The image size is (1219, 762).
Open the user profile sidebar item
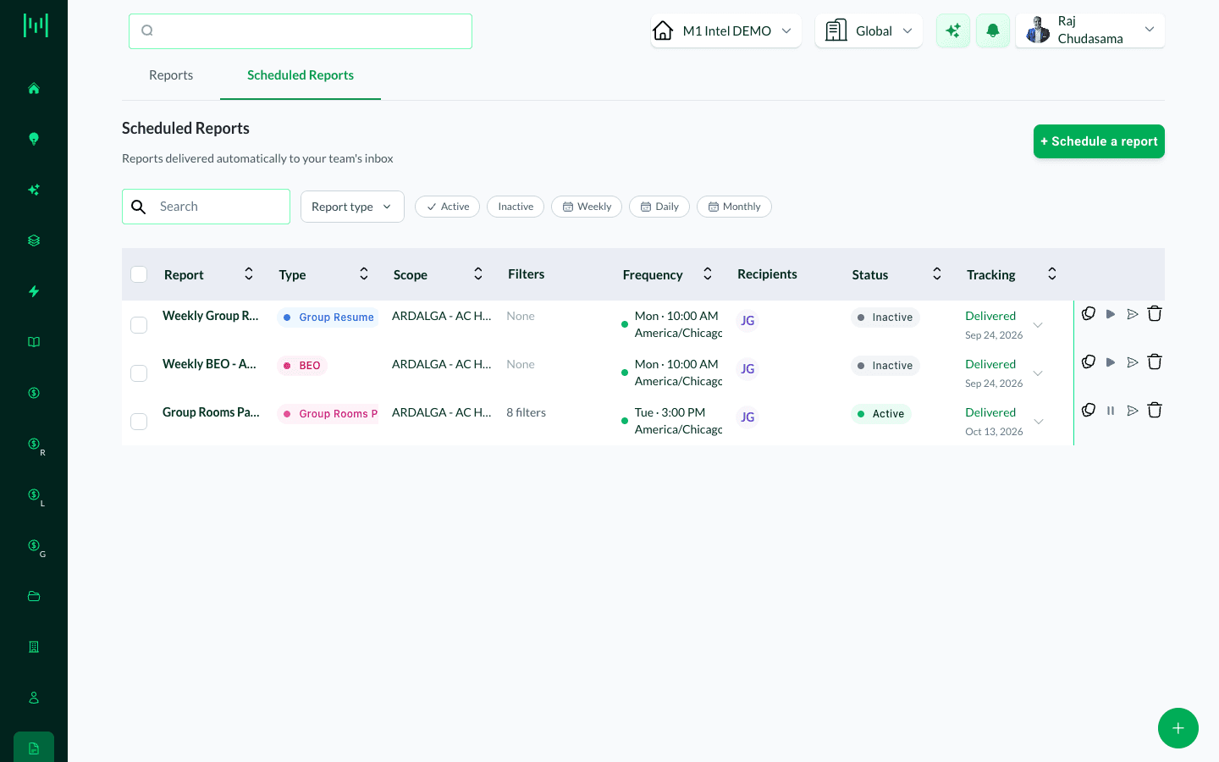pos(34,698)
